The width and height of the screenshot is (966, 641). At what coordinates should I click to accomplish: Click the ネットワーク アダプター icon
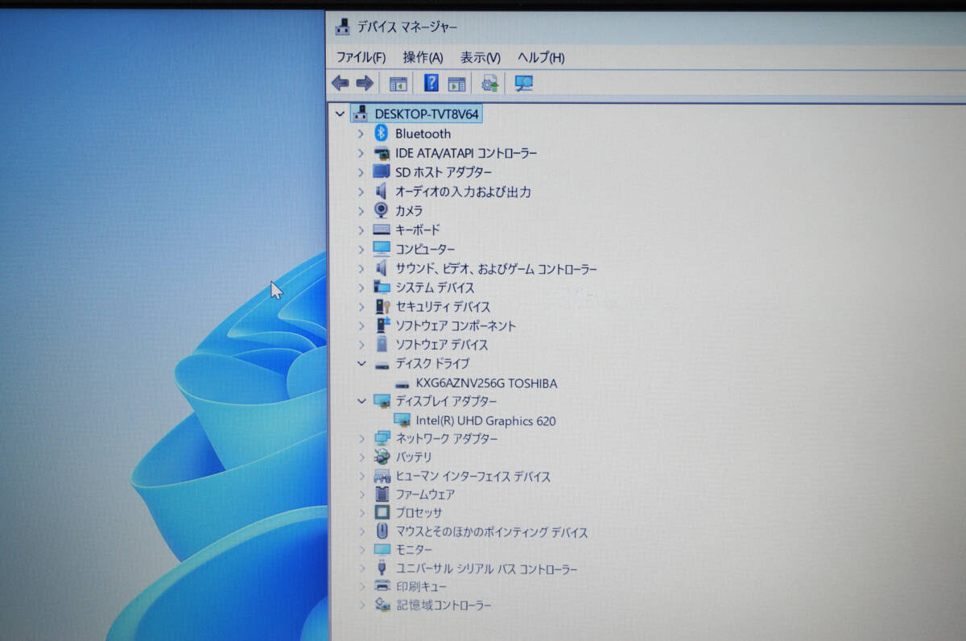click(x=382, y=439)
